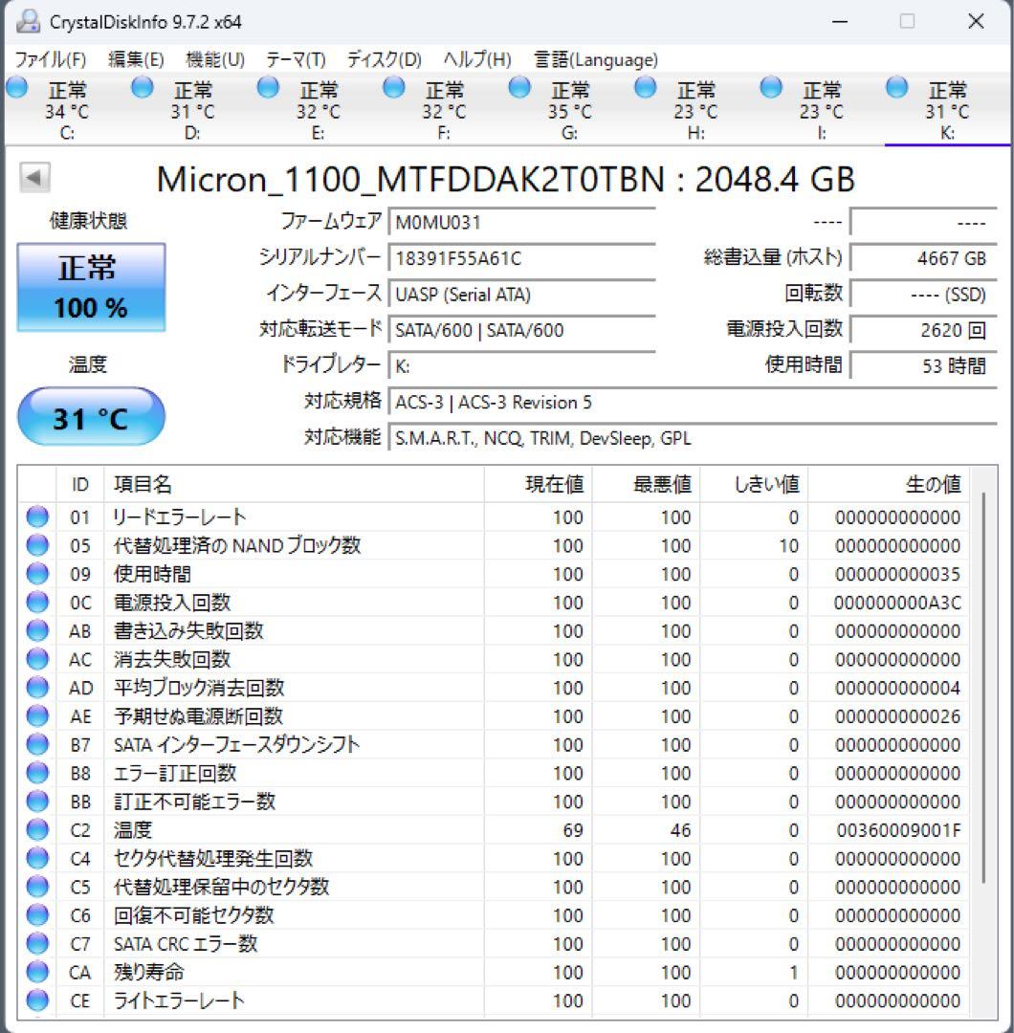Click status orb for C2 温度 row

click(x=37, y=830)
